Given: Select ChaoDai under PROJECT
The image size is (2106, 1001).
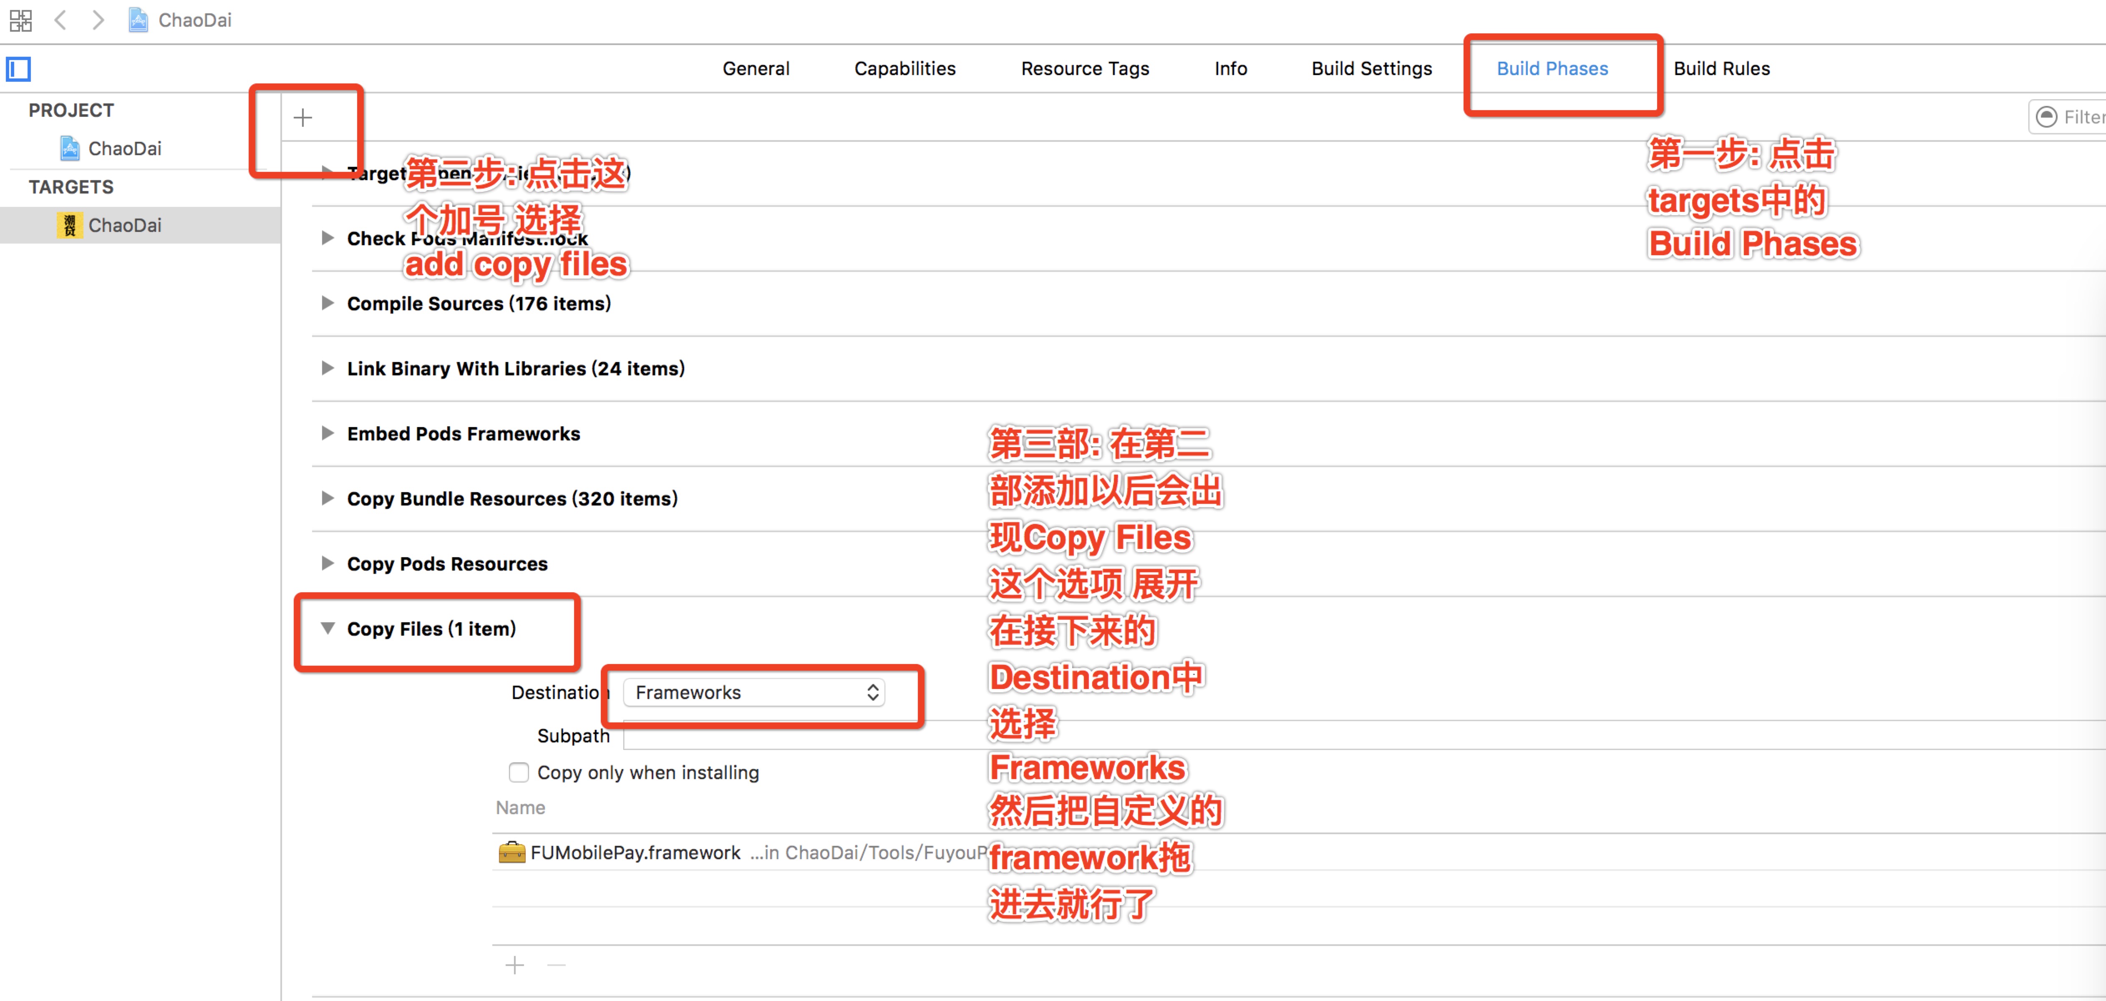Looking at the screenshot, I should coord(111,149).
